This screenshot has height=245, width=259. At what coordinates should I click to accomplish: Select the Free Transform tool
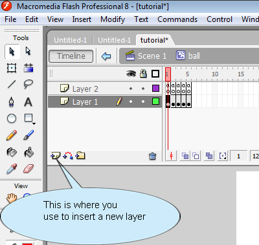(12, 68)
